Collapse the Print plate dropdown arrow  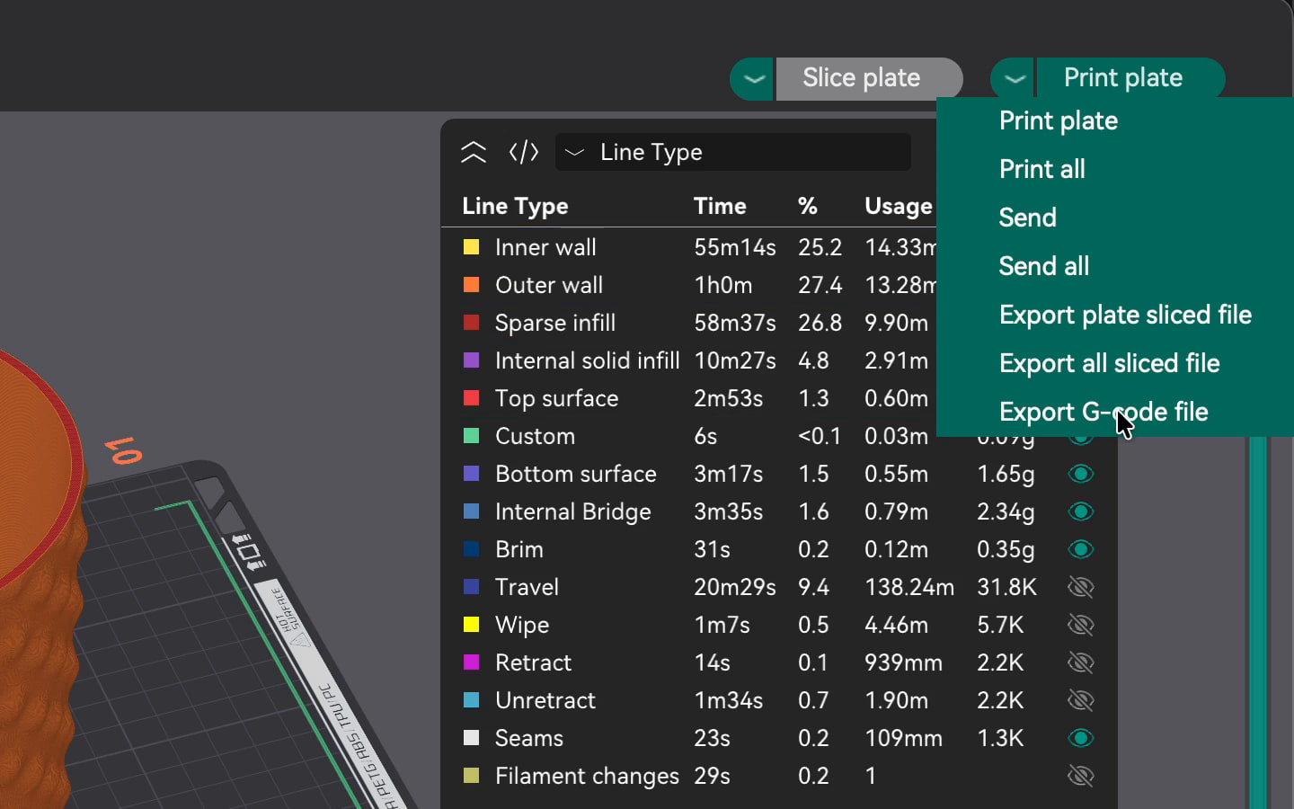click(1013, 78)
